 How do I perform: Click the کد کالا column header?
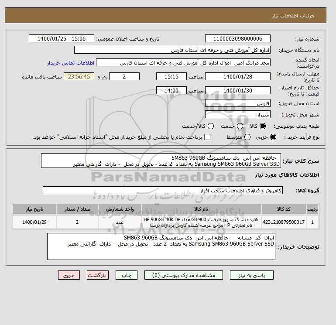coord(284,209)
